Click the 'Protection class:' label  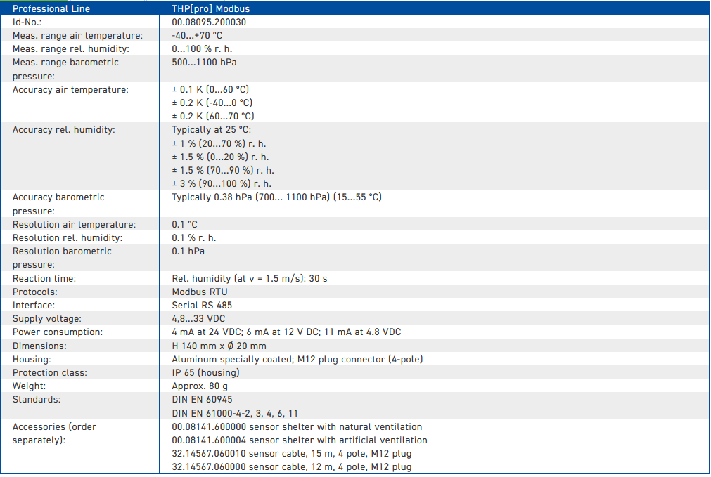tap(50, 373)
